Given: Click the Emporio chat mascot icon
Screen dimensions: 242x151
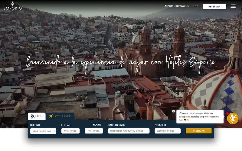Looking at the screenshot, I should [233, 118].
